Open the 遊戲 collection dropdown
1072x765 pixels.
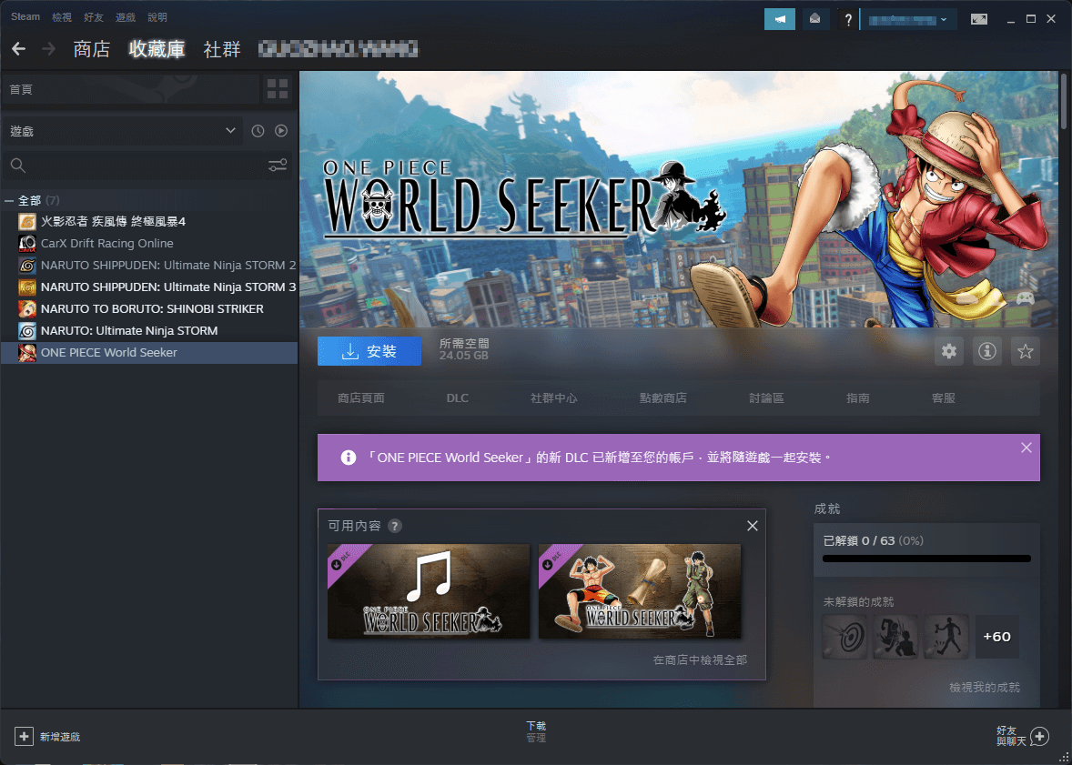(123, 130)
